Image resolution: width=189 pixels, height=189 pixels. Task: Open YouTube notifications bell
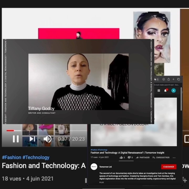[x=165, y=90]
